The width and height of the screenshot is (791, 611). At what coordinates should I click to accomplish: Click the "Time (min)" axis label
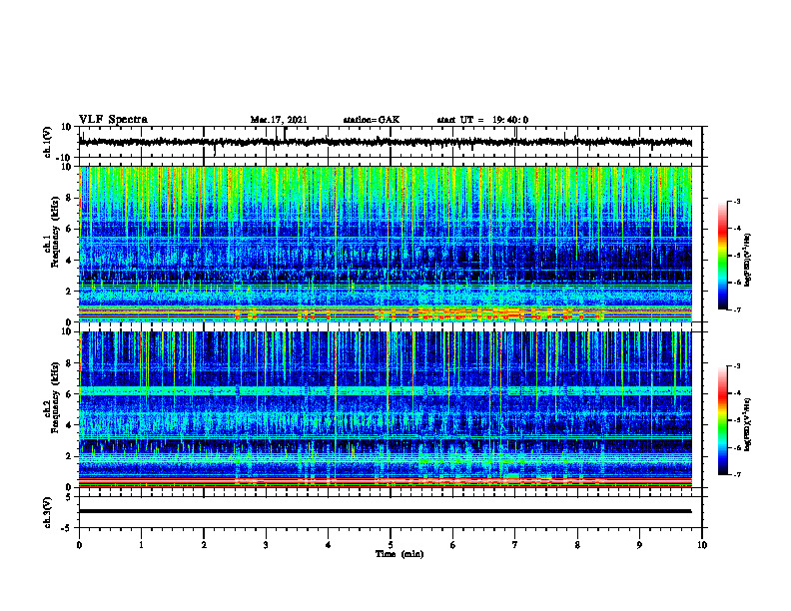399,554
